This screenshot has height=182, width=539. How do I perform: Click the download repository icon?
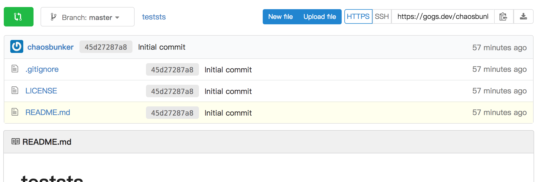click(x=523, y=17)
